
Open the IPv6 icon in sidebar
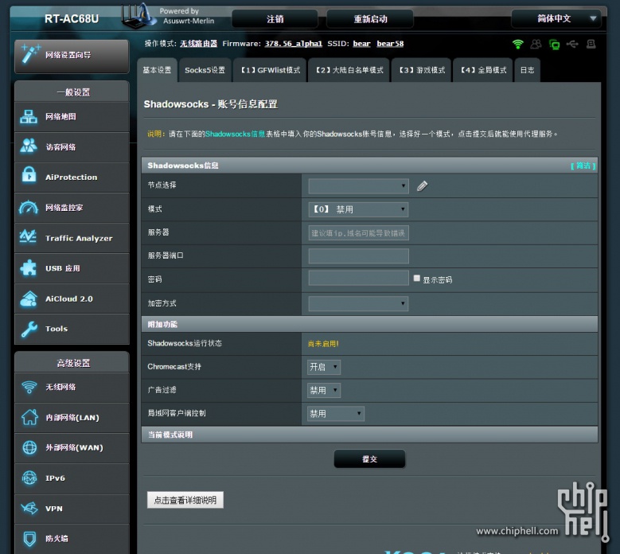click(x=29, y=478)
